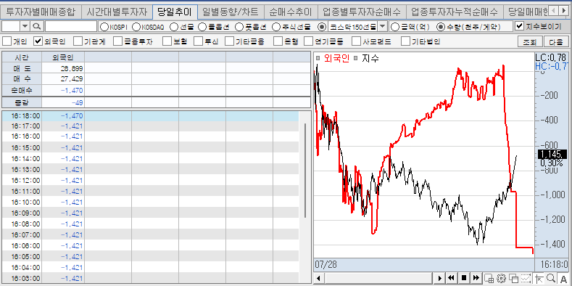Click the fast-forward double-arrow chart button
The image size is (572, 286).
(476, 278)
